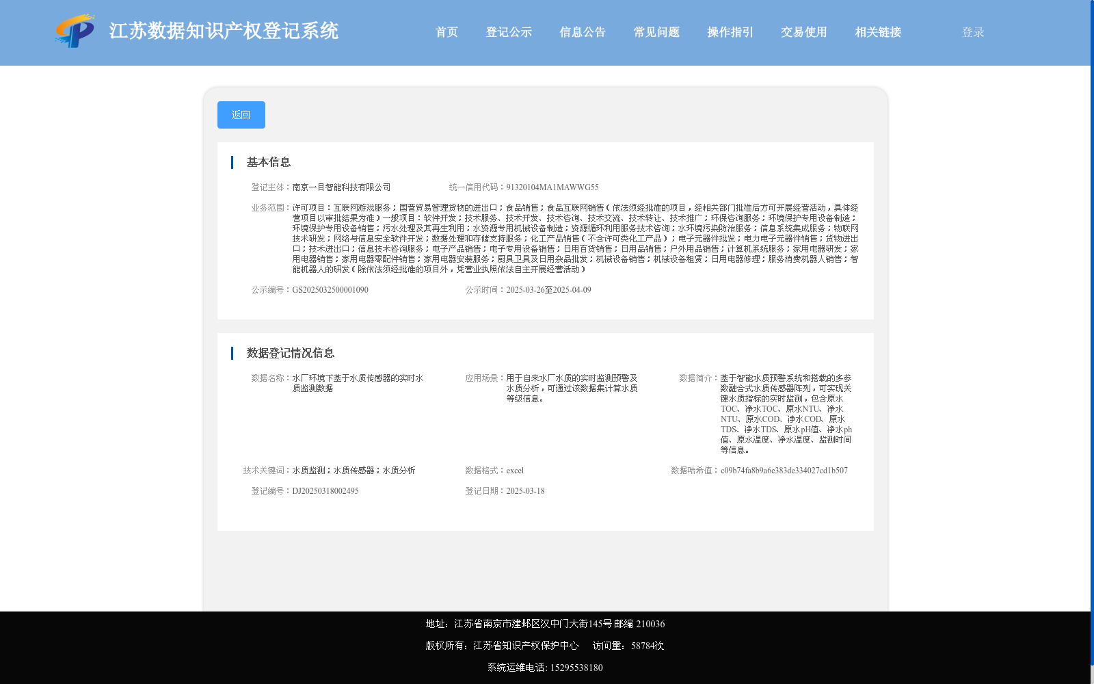Select registration number DJ20250318002495
Viewport: 1094px width, 684px height.
(x=325, y=491)
